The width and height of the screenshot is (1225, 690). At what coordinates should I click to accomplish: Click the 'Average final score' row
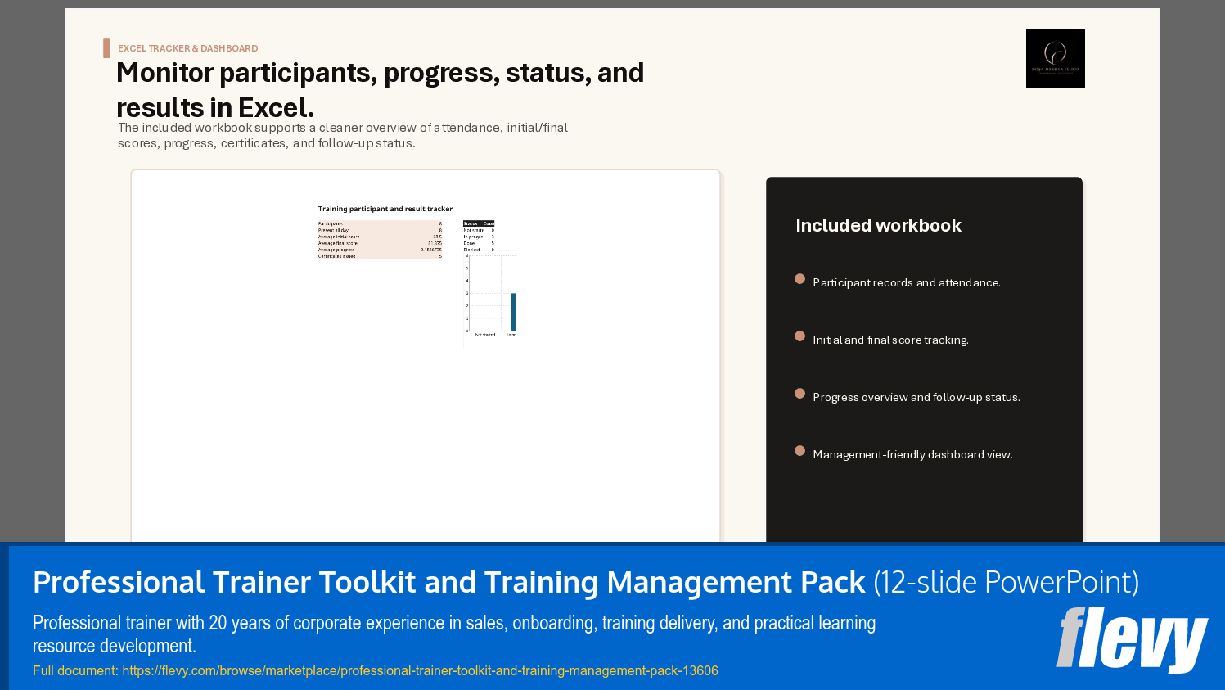coord(380,243)
